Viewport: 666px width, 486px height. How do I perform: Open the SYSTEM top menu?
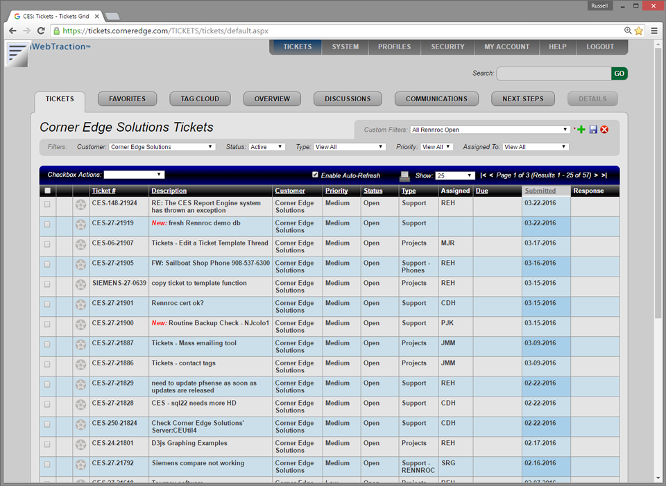click(345, 46)
